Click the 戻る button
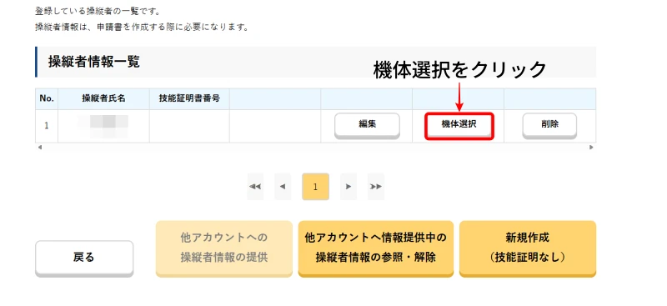Screen dimensions: 667x306 click(84, 258)
